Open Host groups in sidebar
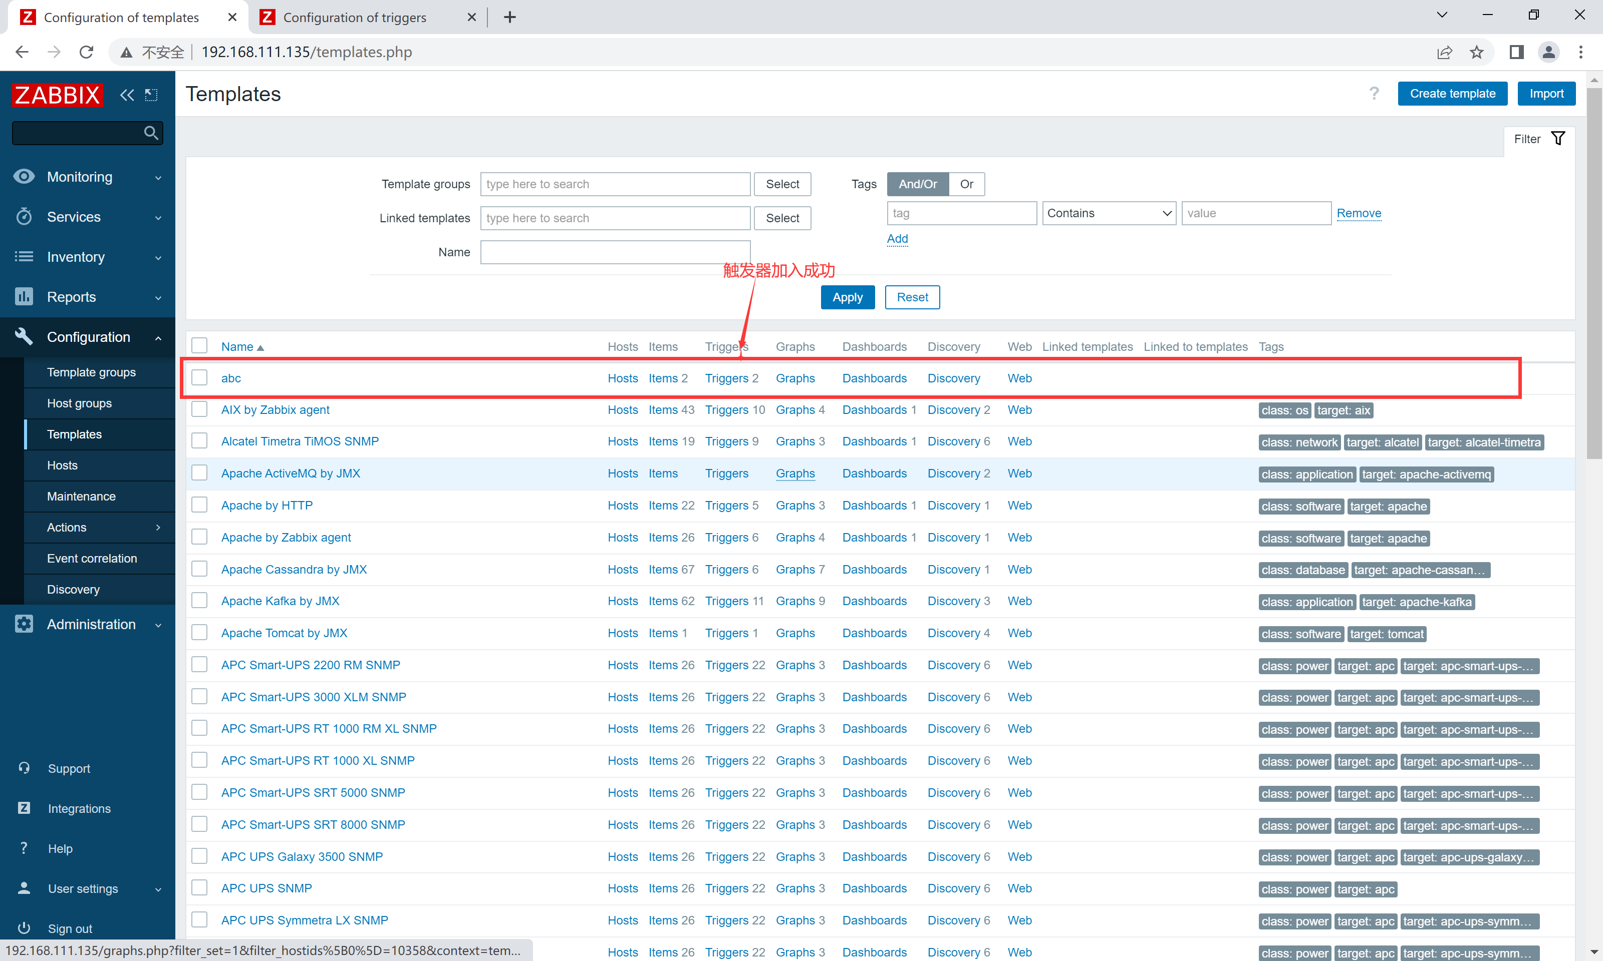Screen dimensions: 1603x961 [x=80, y=403]
